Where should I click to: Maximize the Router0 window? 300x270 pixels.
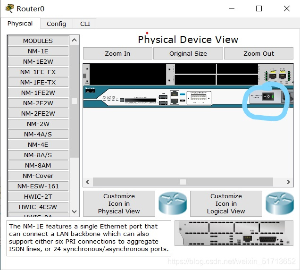pyautogui.click(x=259, y=8)
